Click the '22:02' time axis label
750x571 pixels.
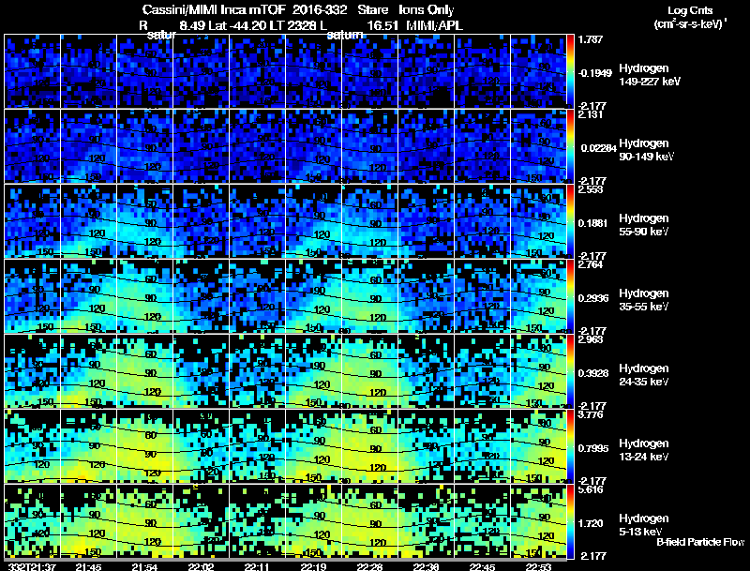tap(201, 567)
